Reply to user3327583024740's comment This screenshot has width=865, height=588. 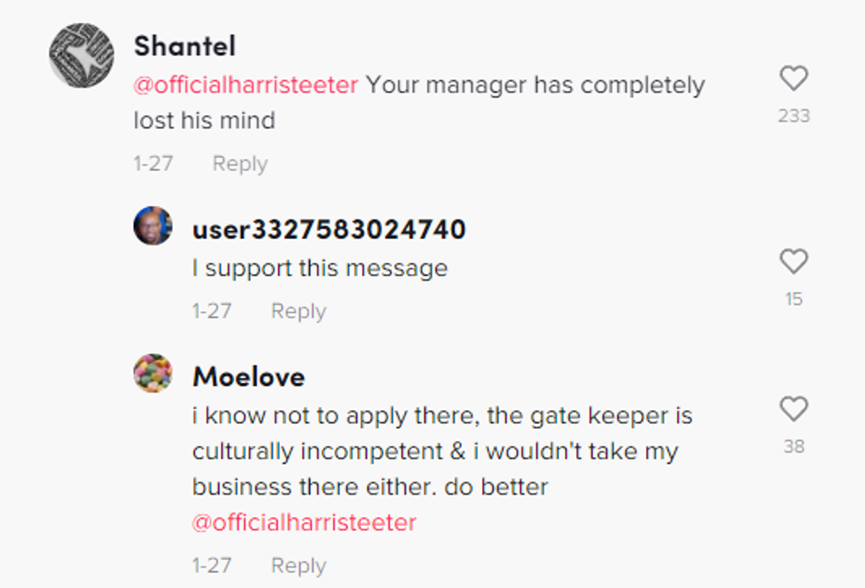tap(298, 311)
